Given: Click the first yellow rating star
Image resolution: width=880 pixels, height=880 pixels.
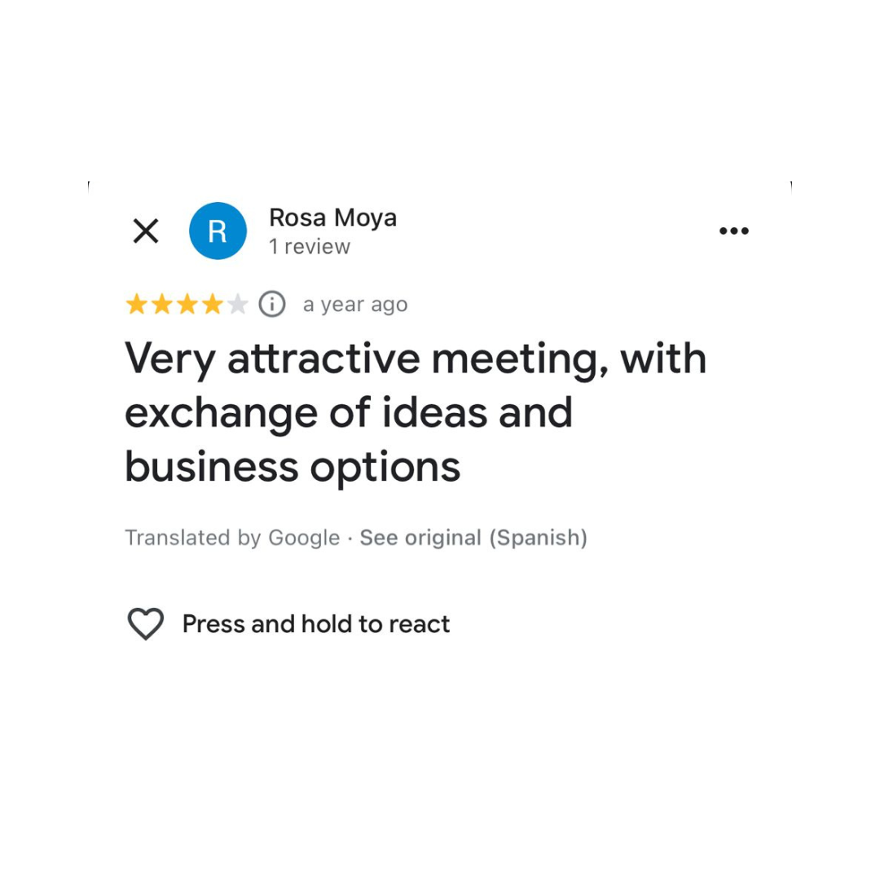Looking at the screenshot, I should pyautogui.click(x=137, y=305).
